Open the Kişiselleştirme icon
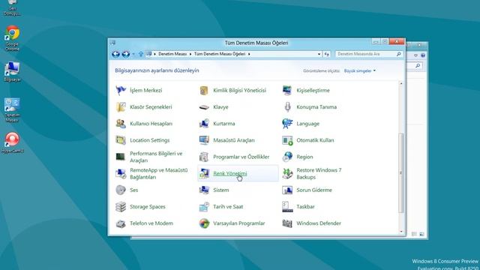 [287, 90]
